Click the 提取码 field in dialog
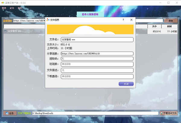This screenshot has height=123, width=181. [97, 58]
